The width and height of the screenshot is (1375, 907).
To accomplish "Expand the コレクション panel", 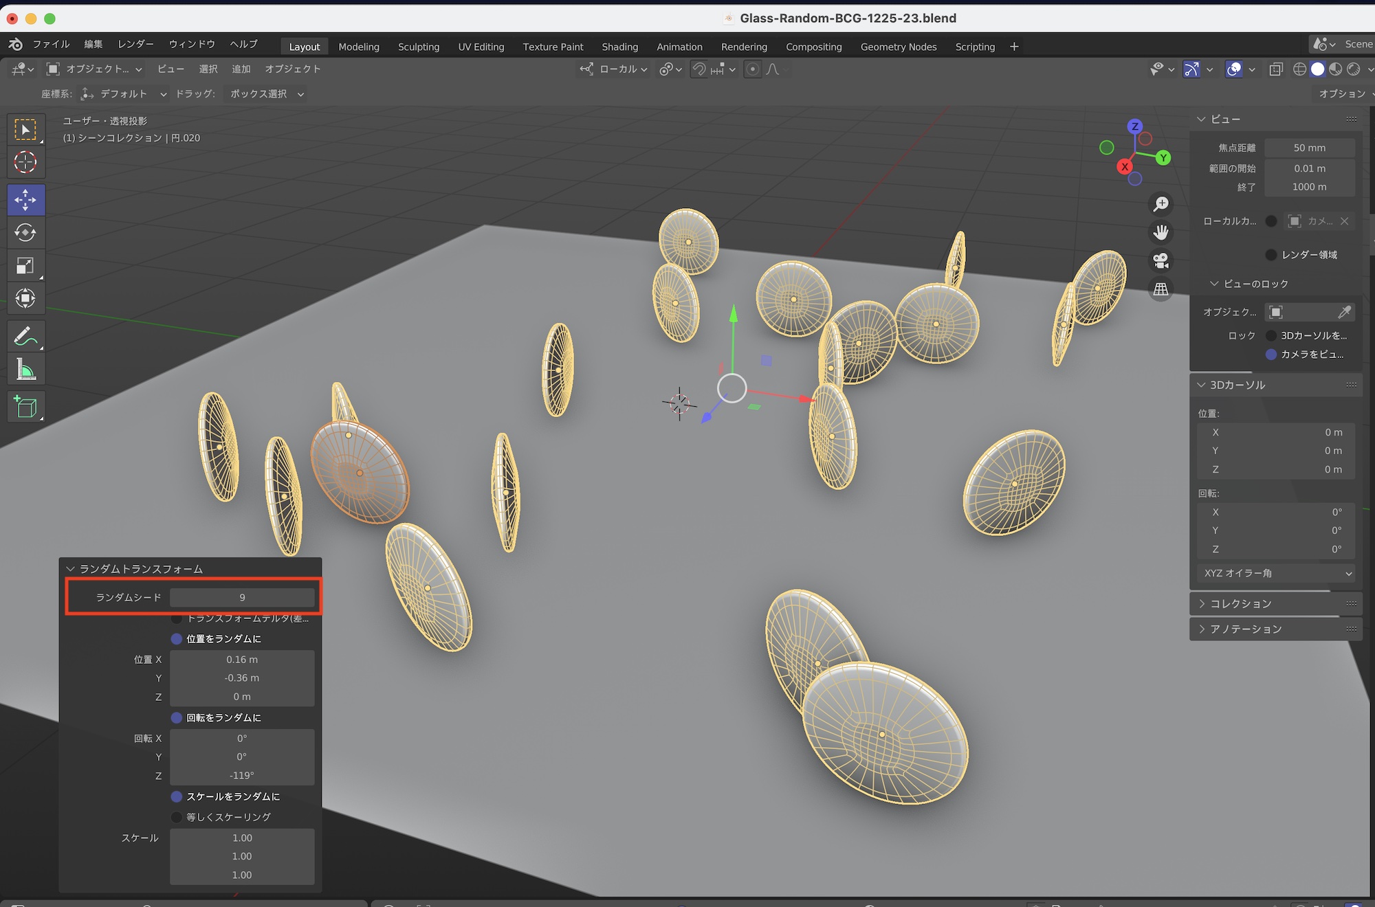I will pos(1240,603).
